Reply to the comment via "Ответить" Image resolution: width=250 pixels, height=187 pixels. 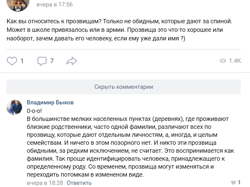(x=79, y=183)
